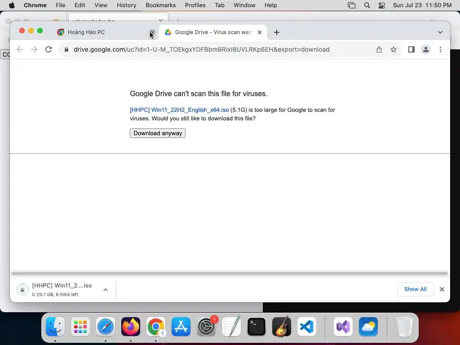Open the Tab menu
The image size is (460, 345).
coord(219,5)
